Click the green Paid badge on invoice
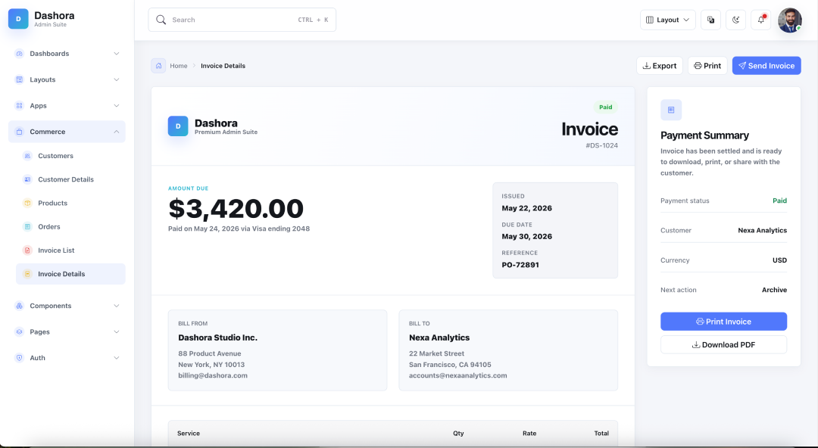This screenshot has width=818, height=448. pos(606,107)
